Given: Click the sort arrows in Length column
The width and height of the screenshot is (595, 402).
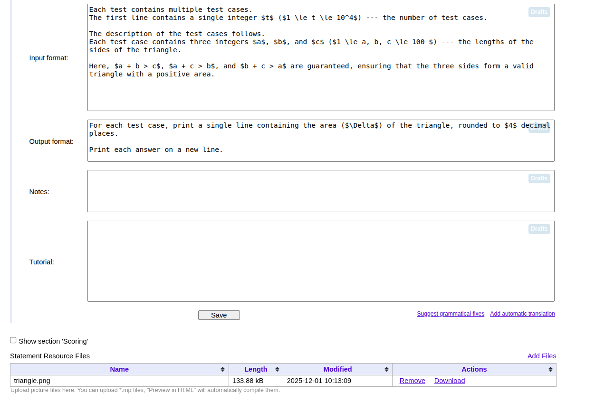Looking at the screenshot, I should click(277, 369).
